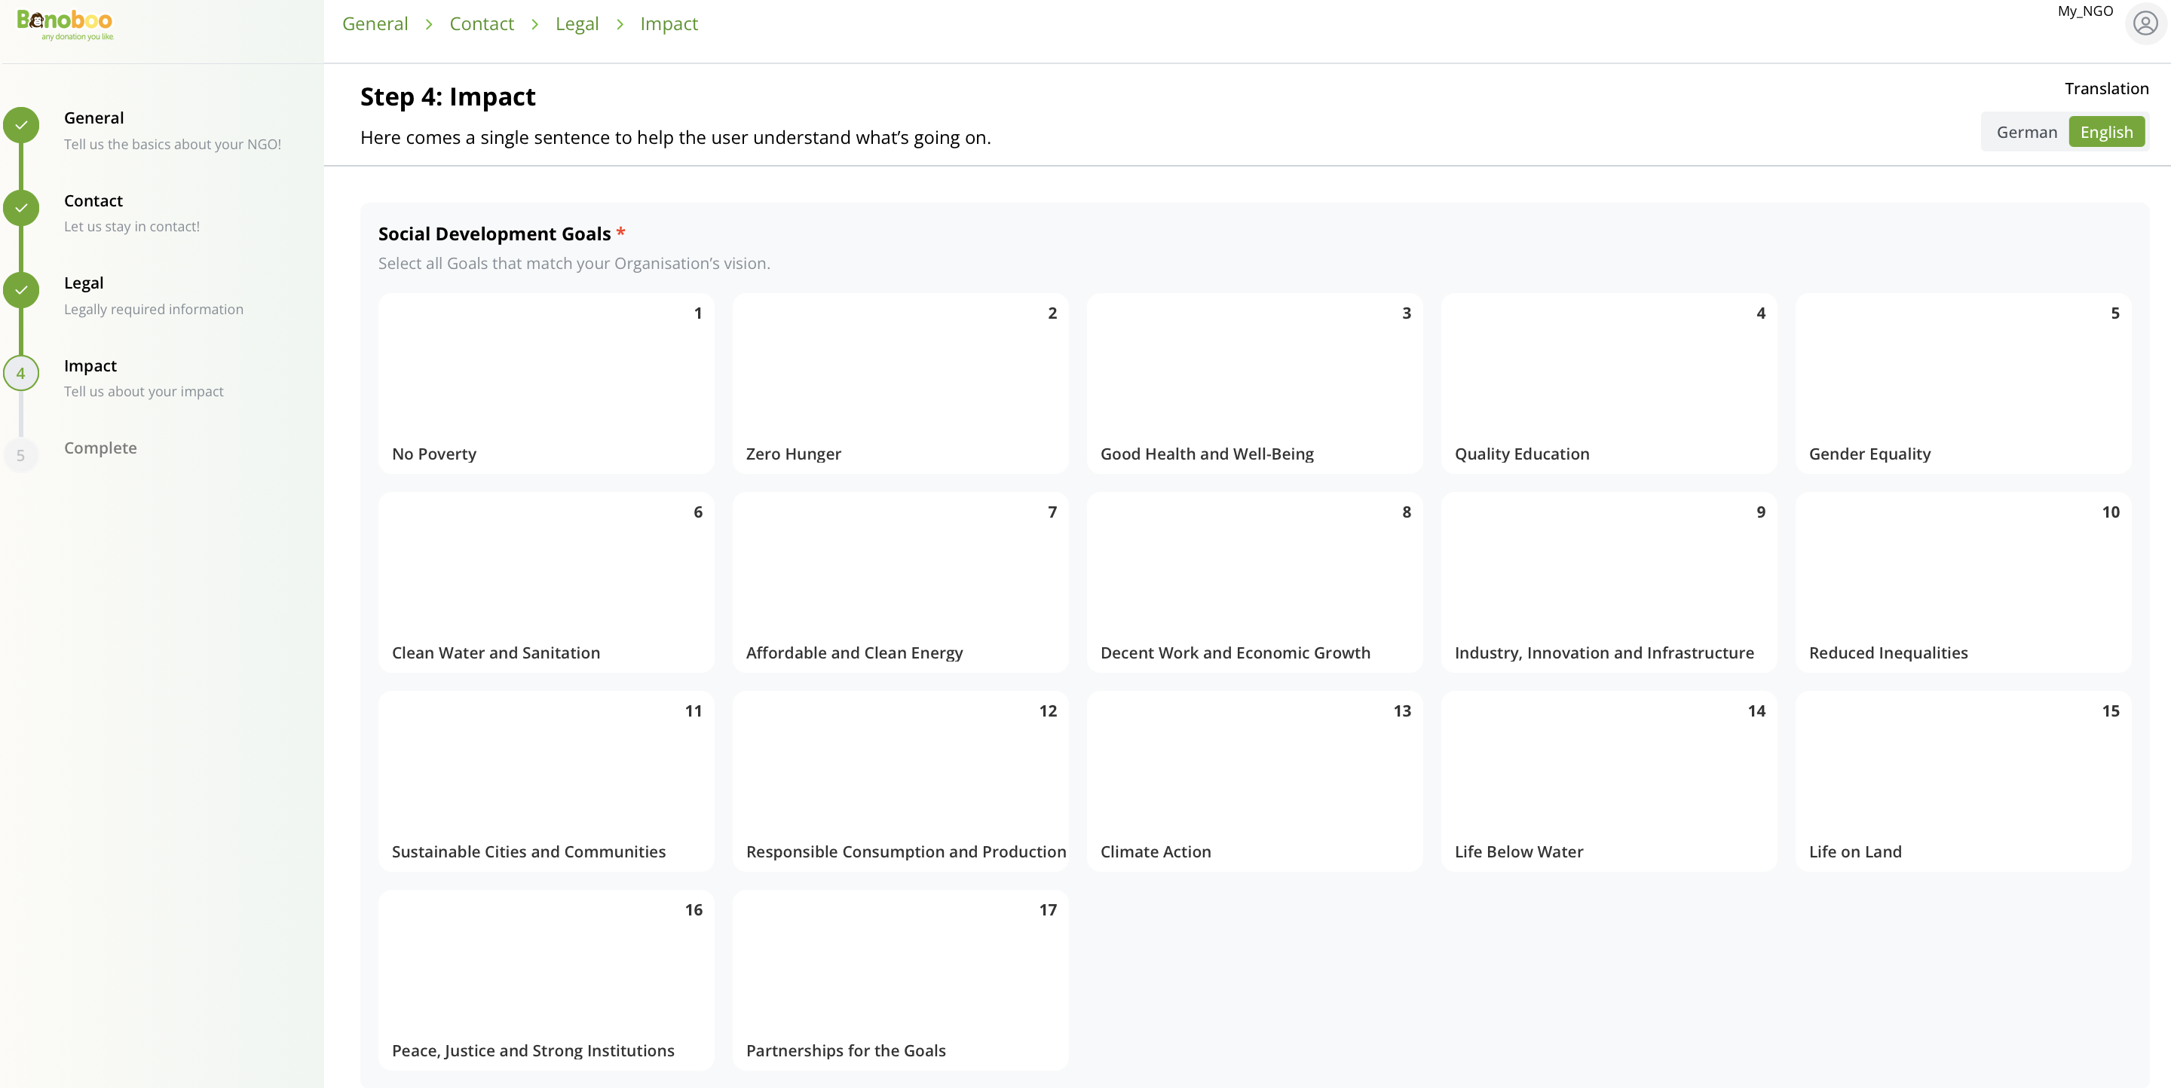Click the circled number 4 Impact step indicator
2171x1088 pixels.
(x=21, y=373)
